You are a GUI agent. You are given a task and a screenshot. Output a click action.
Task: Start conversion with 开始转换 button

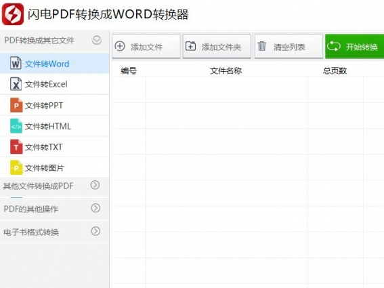[355, 46]
